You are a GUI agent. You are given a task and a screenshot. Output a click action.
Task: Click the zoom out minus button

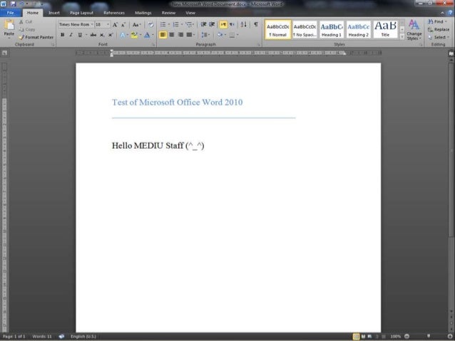407,336
